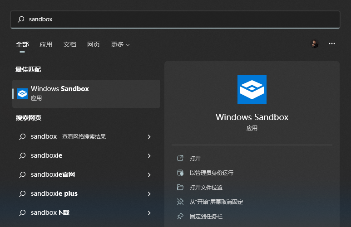The width and height of the screenshot is (351, 227).
Task: Click the admin shield icon
Action: 180,173
